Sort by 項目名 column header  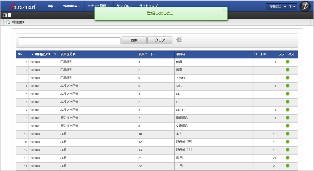pyautogui.click(x=214, y=54)
